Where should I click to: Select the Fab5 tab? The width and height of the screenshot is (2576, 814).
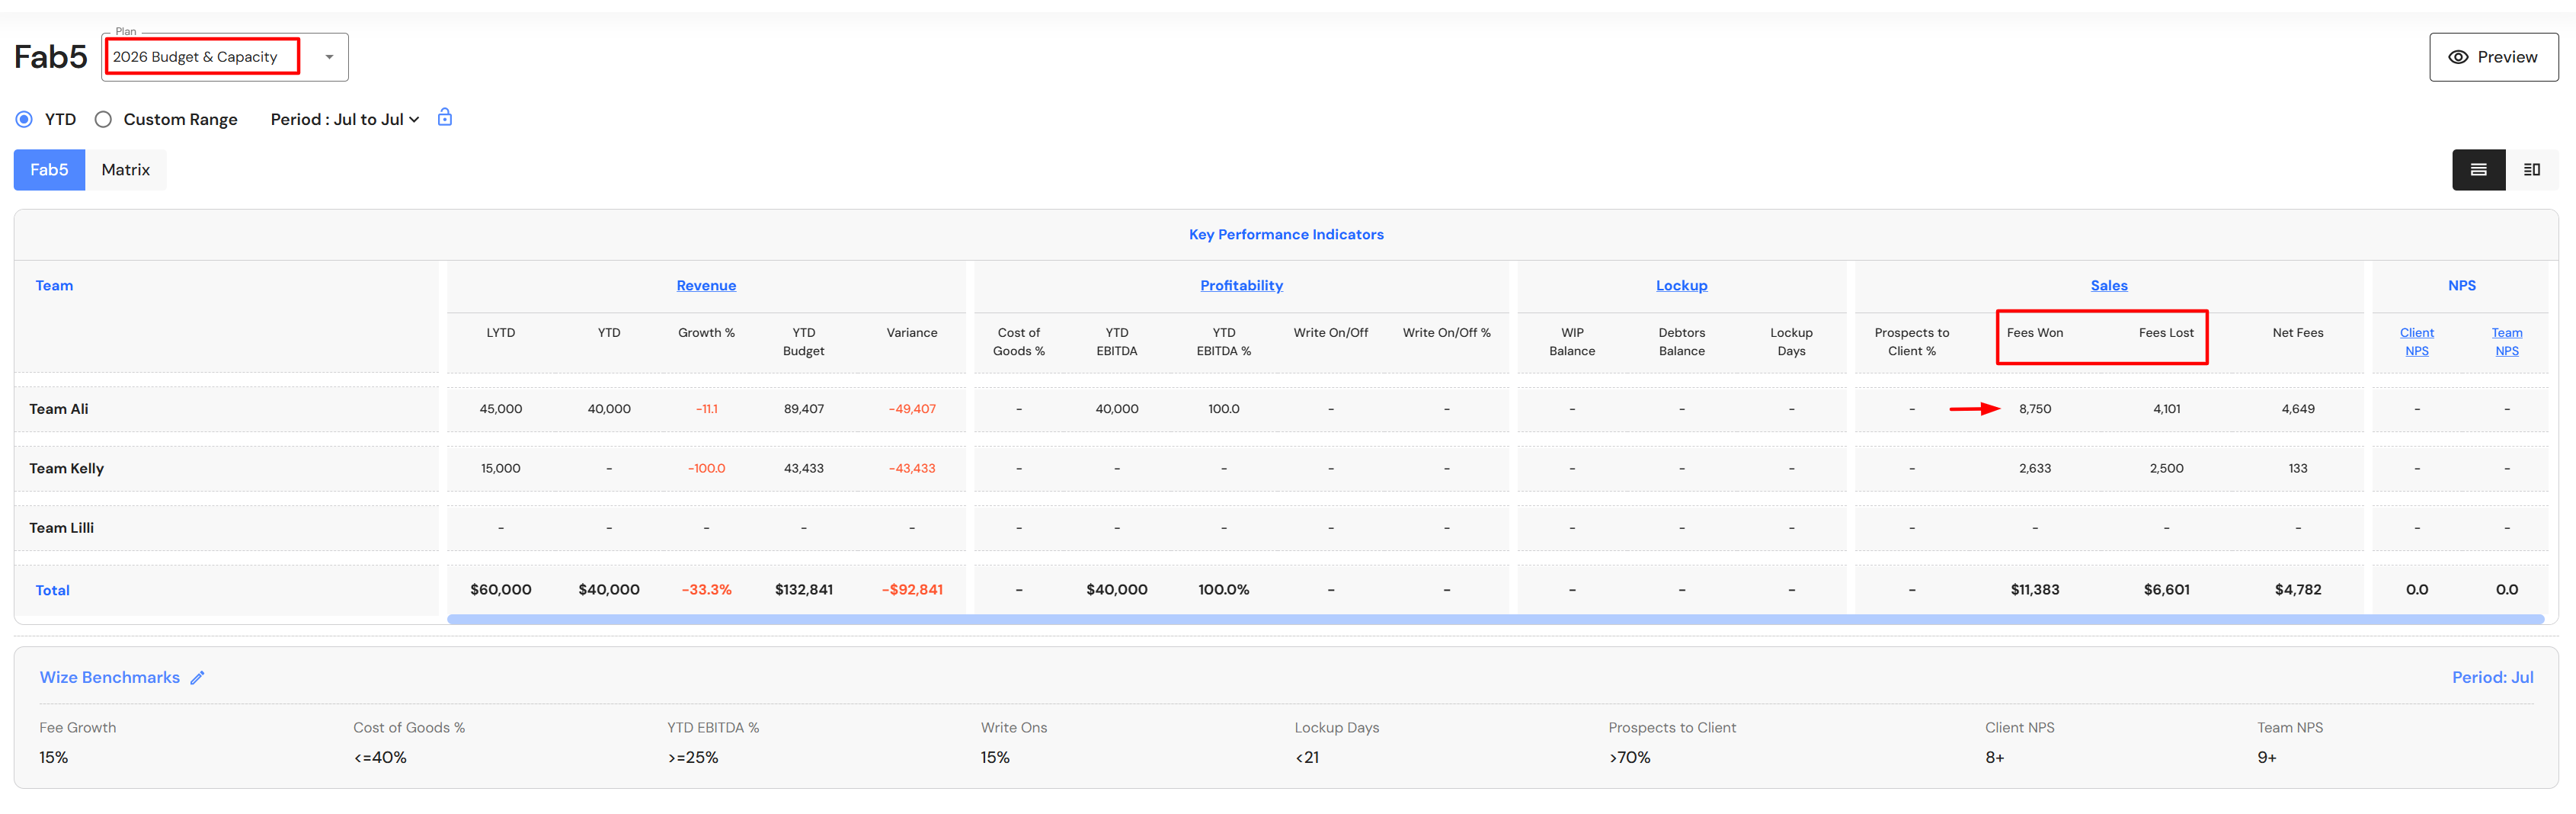point(49,170)
